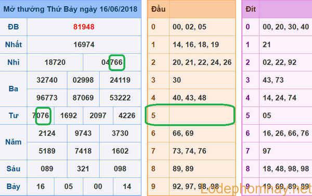
Task: Select the Năm prize number 7418
Action: [x=83, y=151]
